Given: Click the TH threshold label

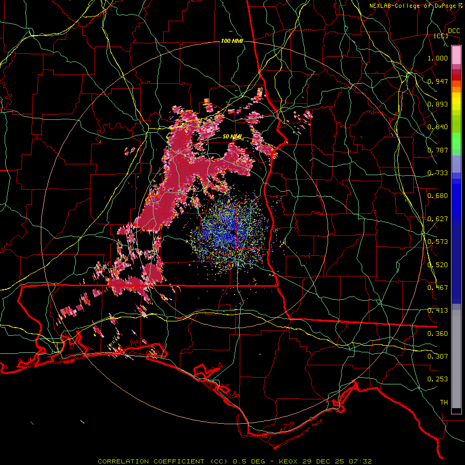Looking at the screenshot, I should [x=444, y=402].
